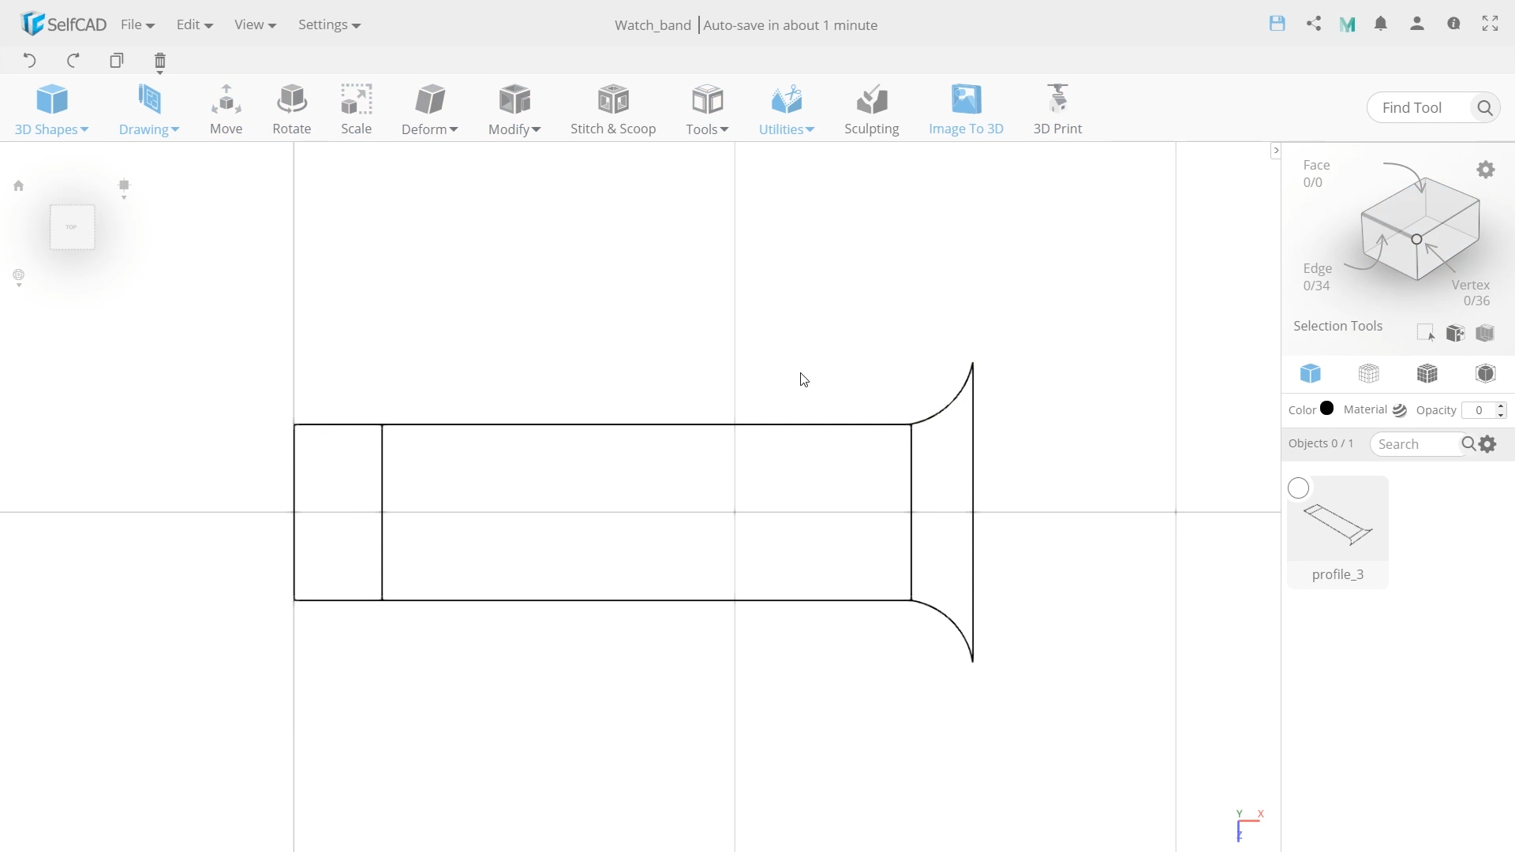
Task: Open the Settings menu
Action: click(x=329, y=24)
